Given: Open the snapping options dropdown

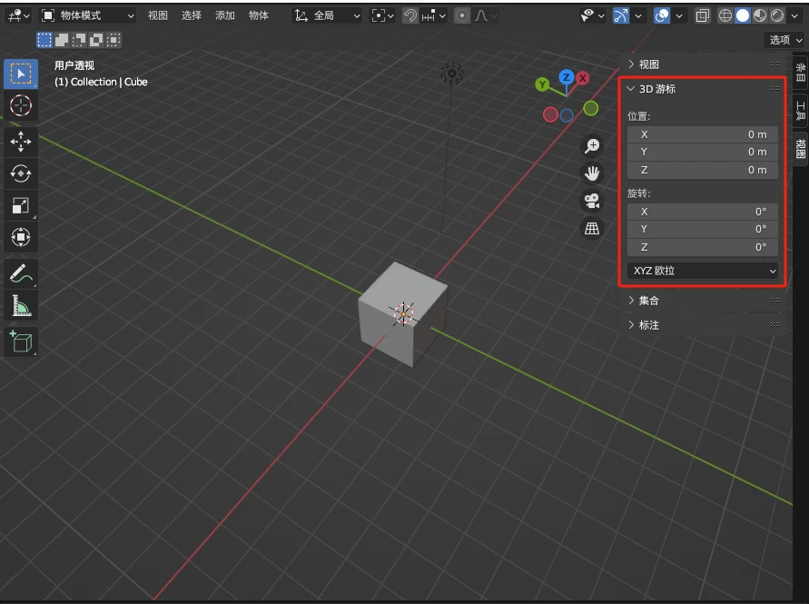Looking at the screenshot, I should point(433,15).
